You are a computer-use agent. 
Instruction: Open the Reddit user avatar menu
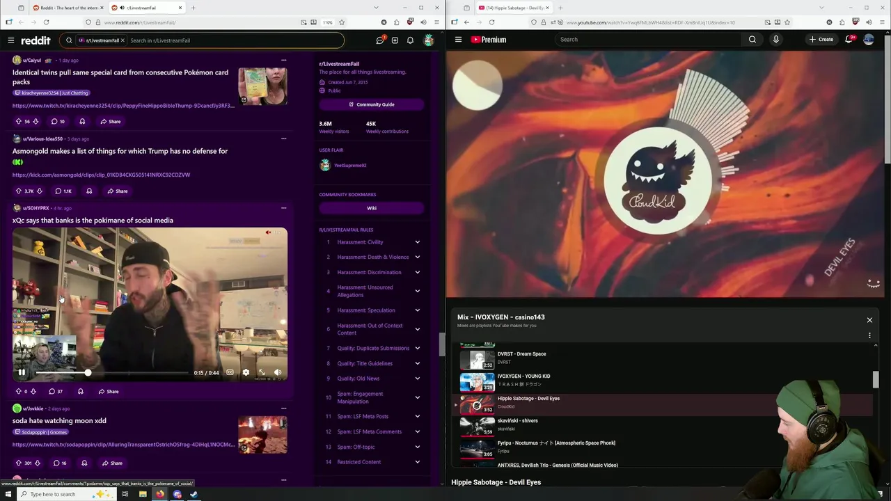(429, 40)
